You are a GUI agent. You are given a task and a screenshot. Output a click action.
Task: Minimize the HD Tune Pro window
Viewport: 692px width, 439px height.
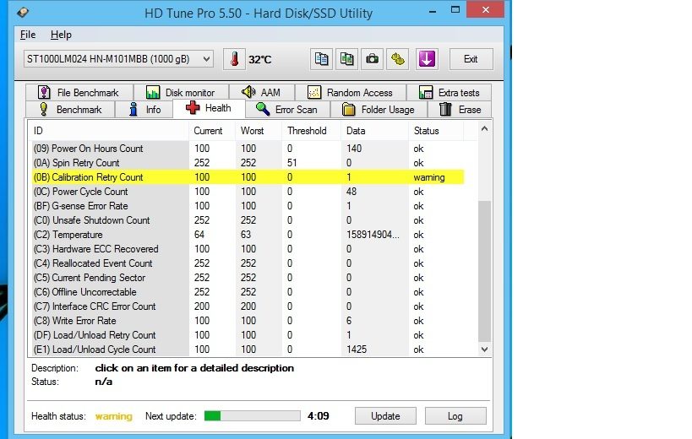(x=433, y=11)
